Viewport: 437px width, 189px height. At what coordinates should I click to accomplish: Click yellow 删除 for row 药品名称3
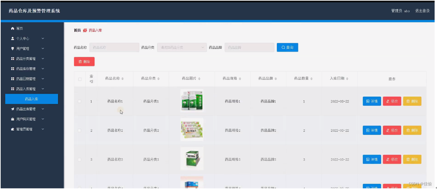click(x=412, y=159)
